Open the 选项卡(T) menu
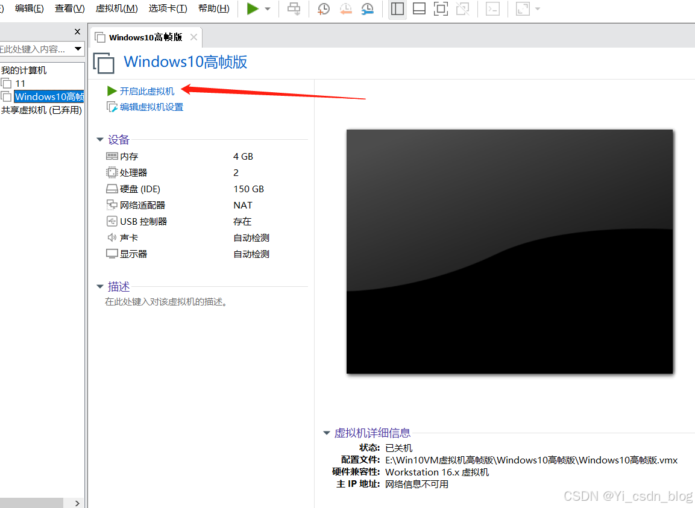This screenshot has height=508, width=695. click(168, 8)
